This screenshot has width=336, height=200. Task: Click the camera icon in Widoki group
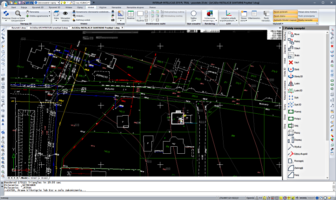click(x=113, y=20)
